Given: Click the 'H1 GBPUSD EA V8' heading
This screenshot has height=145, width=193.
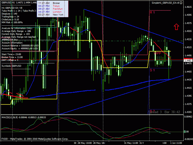Looking at the screenshot, I should coord(12,8).
